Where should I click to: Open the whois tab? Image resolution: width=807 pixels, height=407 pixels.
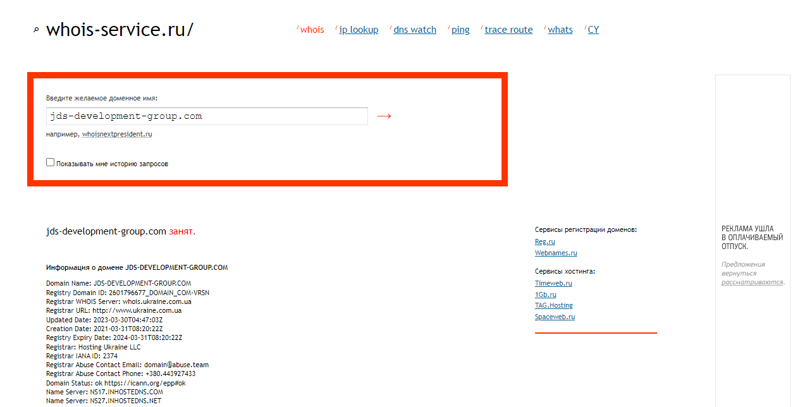(312, 30)
